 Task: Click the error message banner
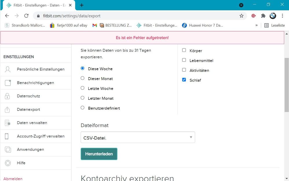tap(142, 38)
